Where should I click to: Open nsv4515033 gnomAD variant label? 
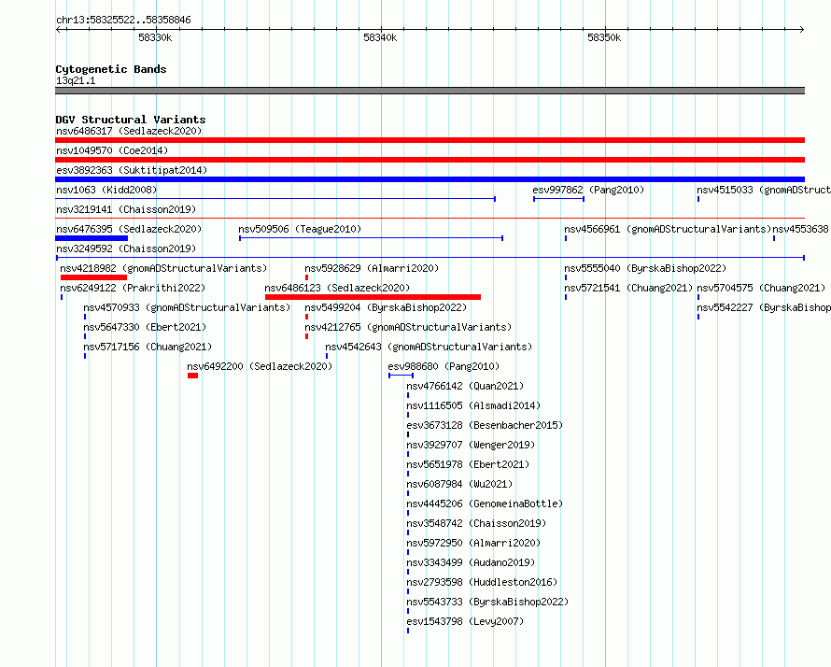click(763, 190)
